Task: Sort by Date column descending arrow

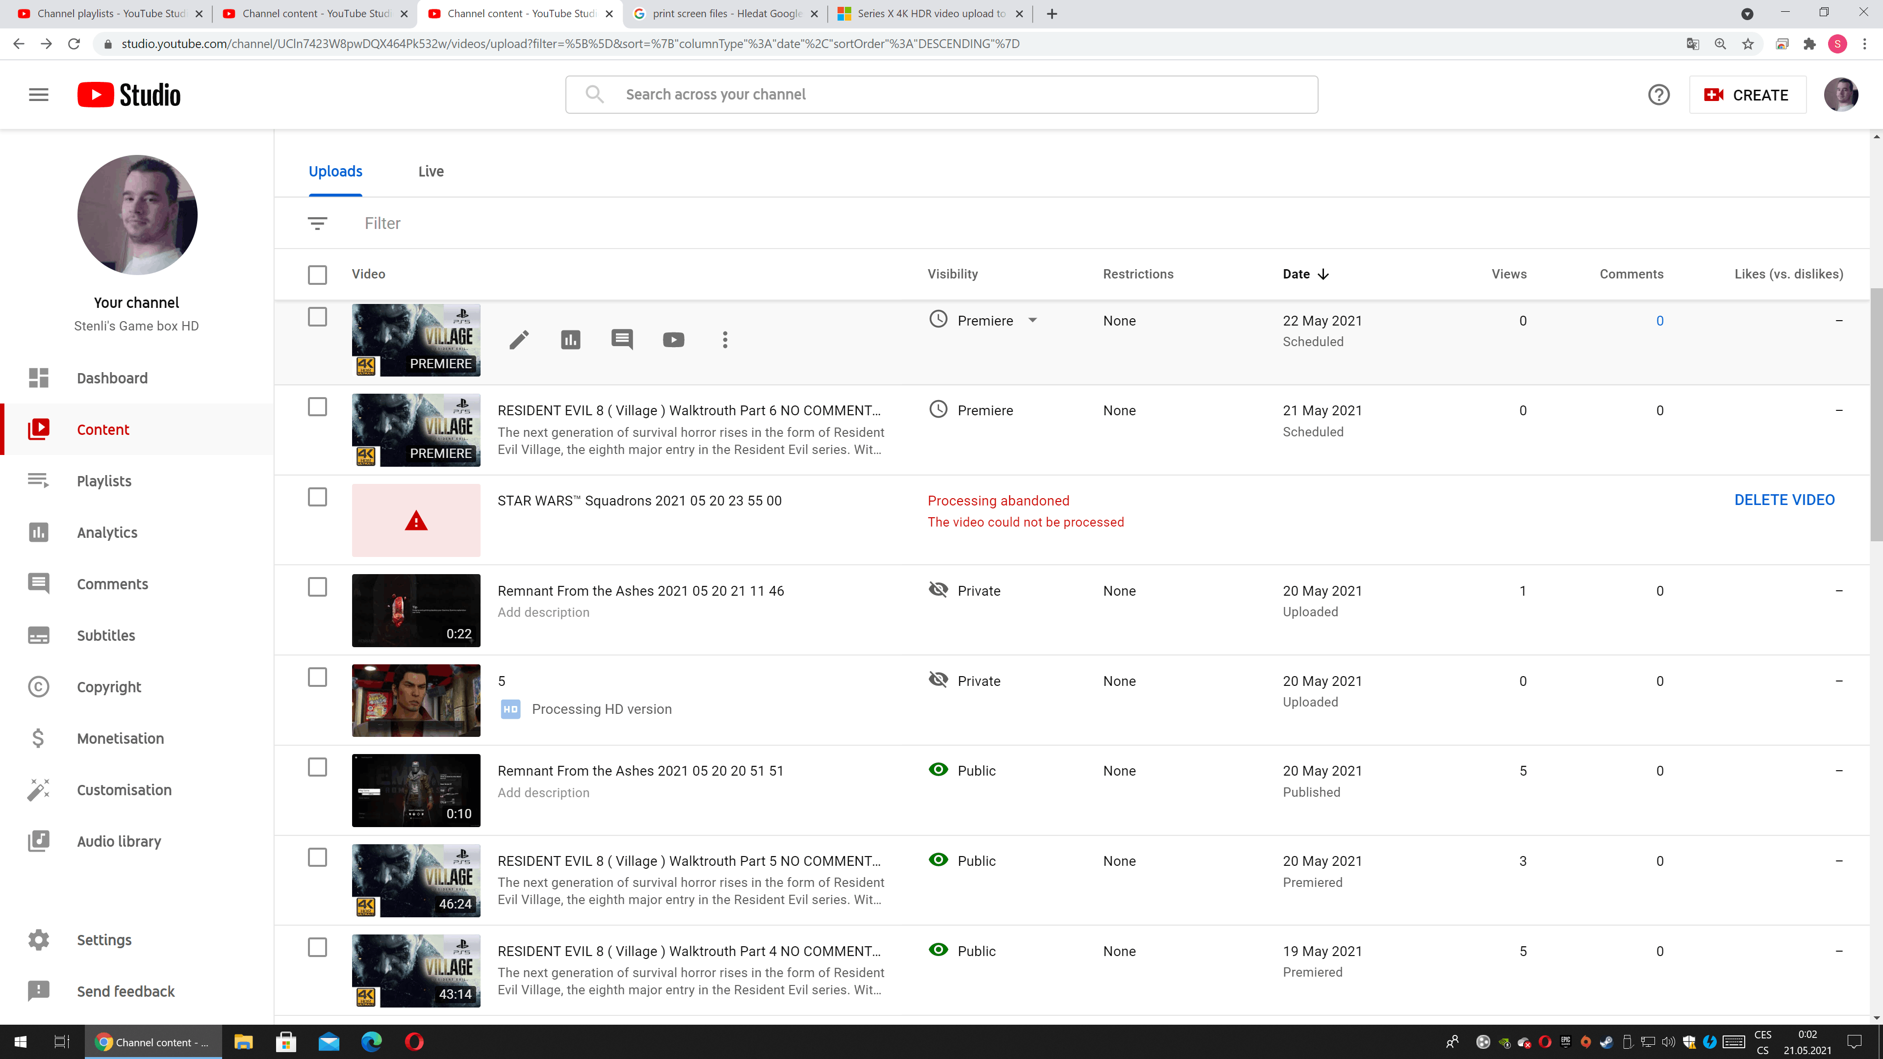Action: pyautogui.click(x=1323, y=274)
